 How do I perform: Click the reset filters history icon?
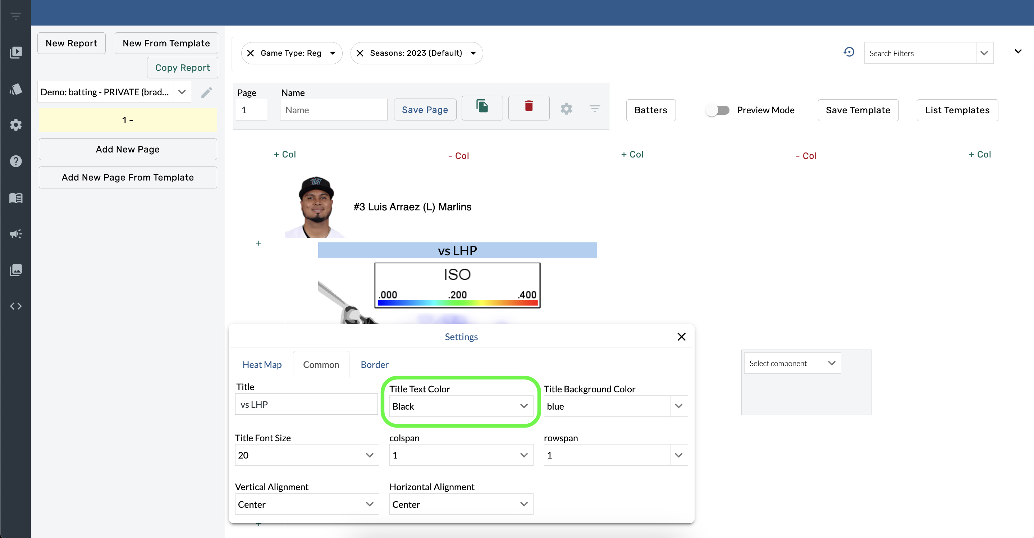[848, 52]
